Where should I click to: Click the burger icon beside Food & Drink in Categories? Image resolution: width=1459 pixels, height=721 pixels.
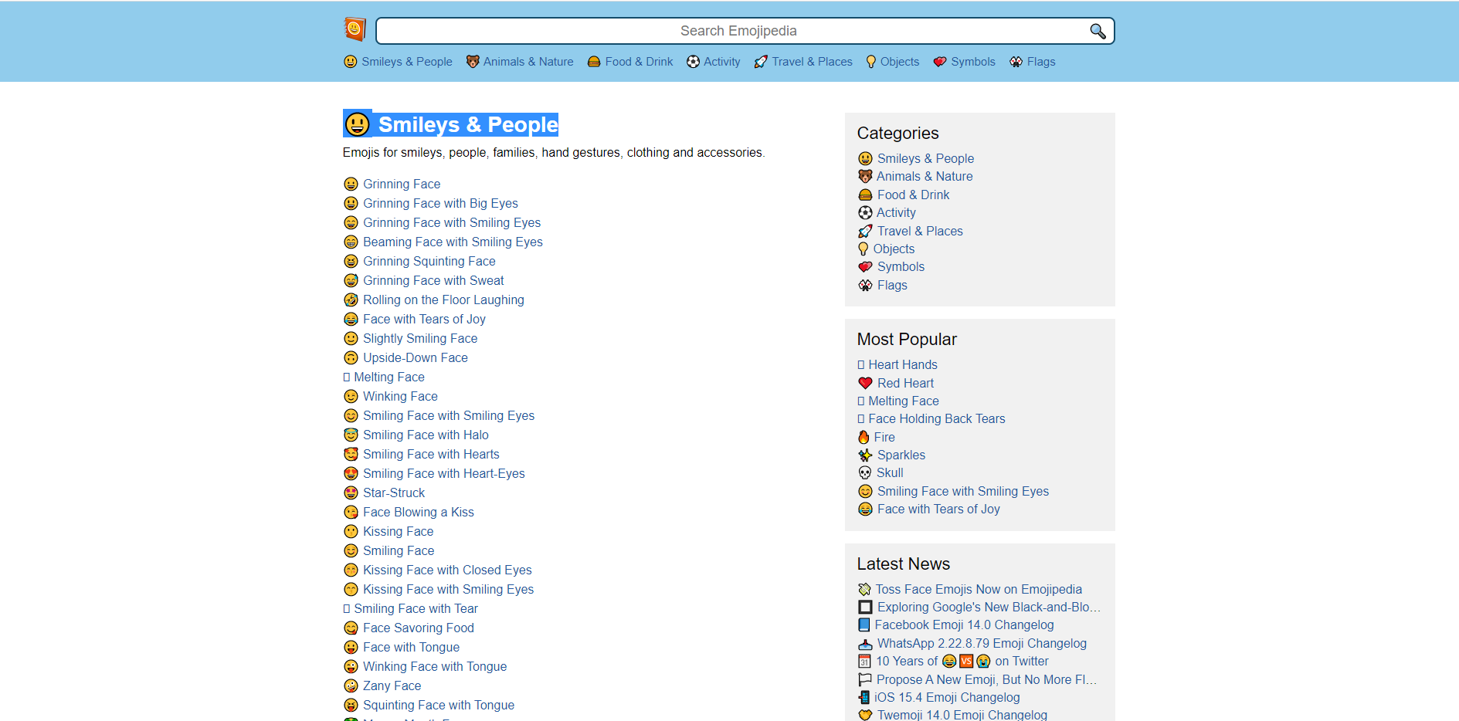coord(865,195)
